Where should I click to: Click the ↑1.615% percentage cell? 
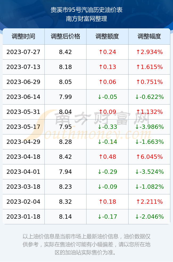(x=149, y=67)
